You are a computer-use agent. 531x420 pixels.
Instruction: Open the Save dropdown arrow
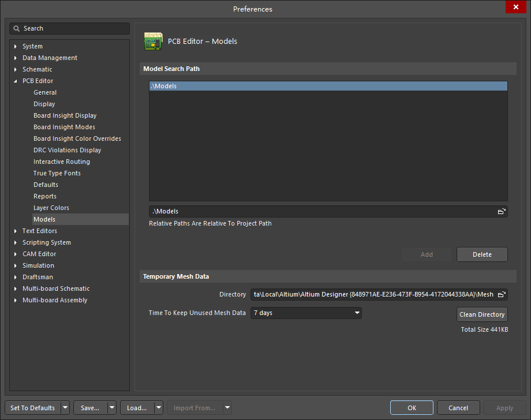(x=112, y=408)
